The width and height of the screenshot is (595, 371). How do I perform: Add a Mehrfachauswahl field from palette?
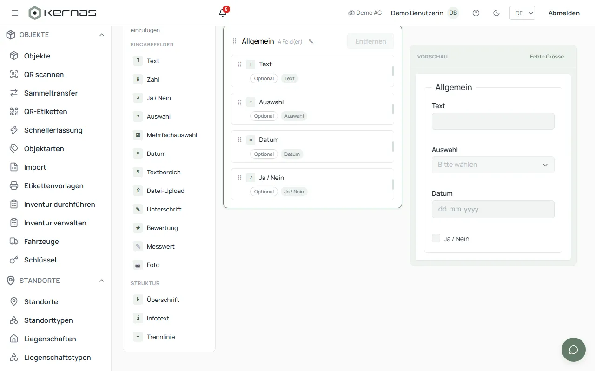point(169,135)
